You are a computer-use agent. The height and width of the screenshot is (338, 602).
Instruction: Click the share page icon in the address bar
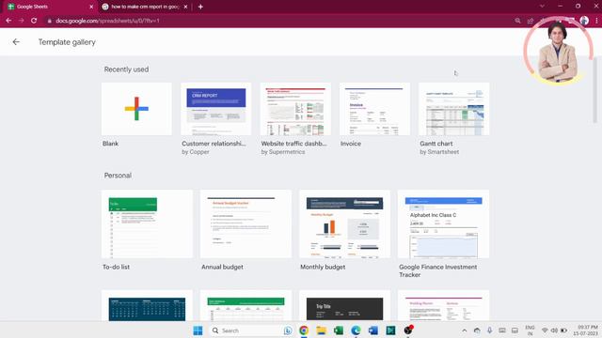531,21
